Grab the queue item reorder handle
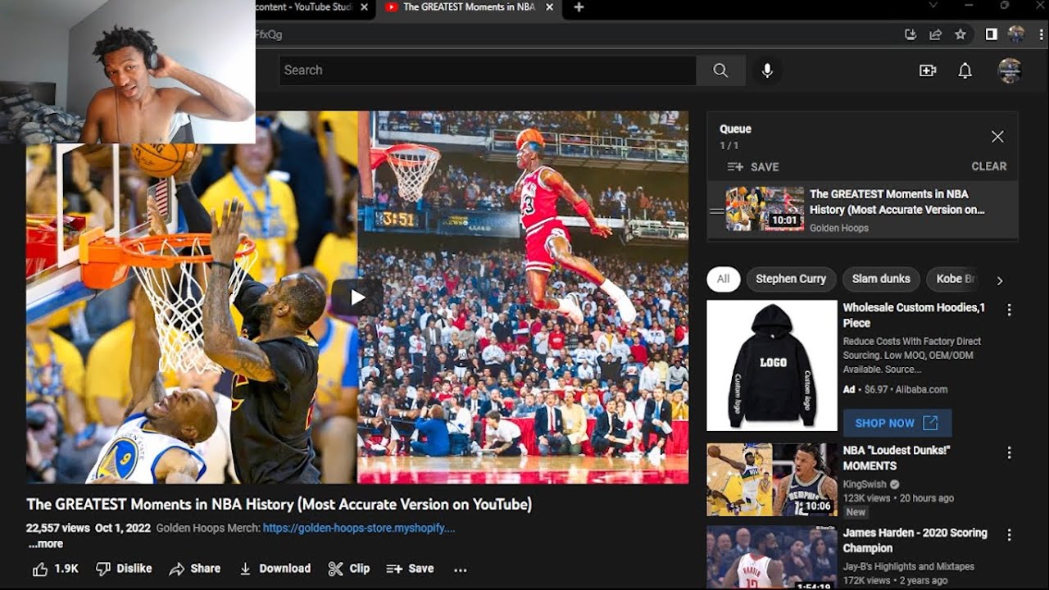Screen dimensions: 1049x590 click(x=716, y=211)
